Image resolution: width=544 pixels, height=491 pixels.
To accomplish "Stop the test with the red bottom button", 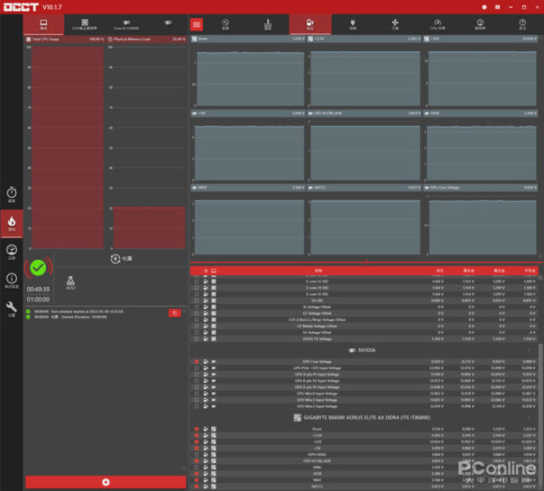I will click(x=106, y=482).
